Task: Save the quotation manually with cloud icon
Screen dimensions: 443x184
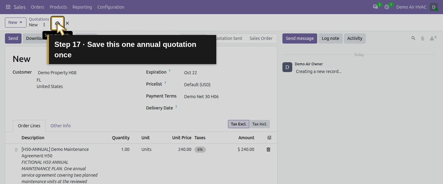Action: point(57,23)
